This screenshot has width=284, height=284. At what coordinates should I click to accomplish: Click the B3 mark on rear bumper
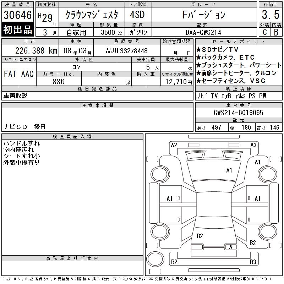click(253, 262)
